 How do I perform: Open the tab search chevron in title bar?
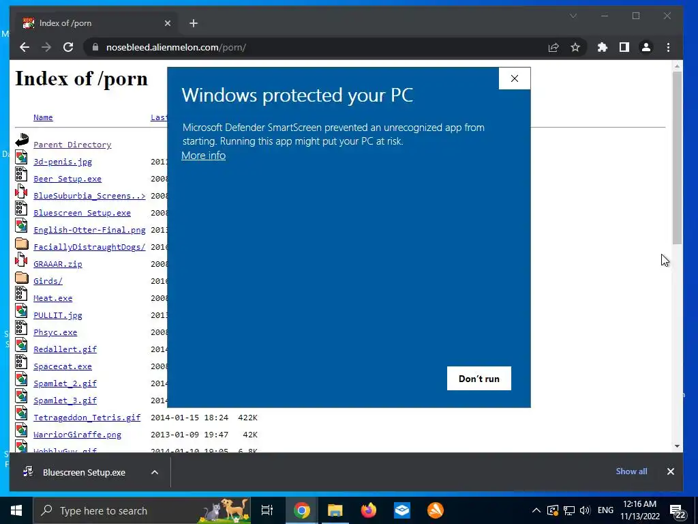point(573,16)
